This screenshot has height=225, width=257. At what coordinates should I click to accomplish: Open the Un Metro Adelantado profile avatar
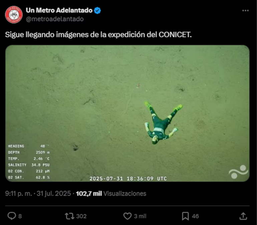click(14, 15)
